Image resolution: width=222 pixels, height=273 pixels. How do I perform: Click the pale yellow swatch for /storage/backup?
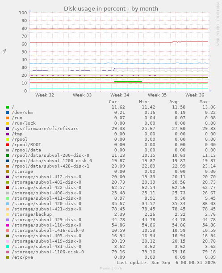point(8,214)
